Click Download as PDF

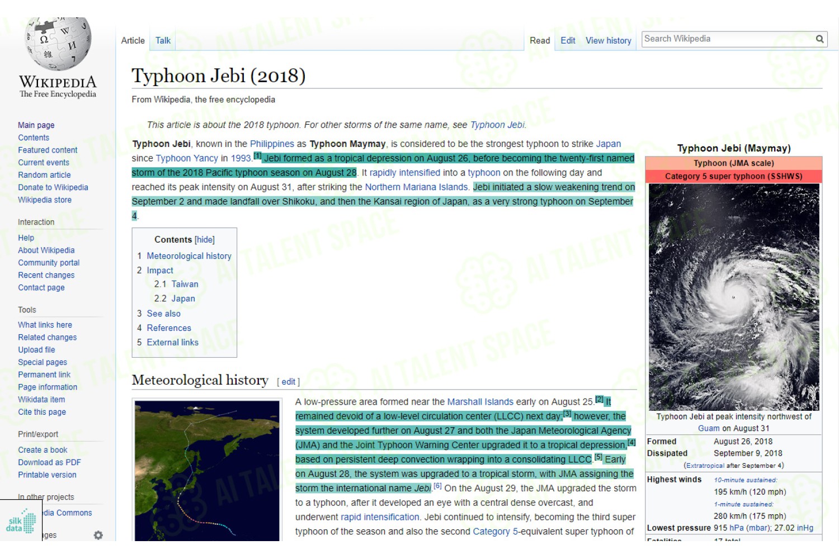click(x=49, y=462)
